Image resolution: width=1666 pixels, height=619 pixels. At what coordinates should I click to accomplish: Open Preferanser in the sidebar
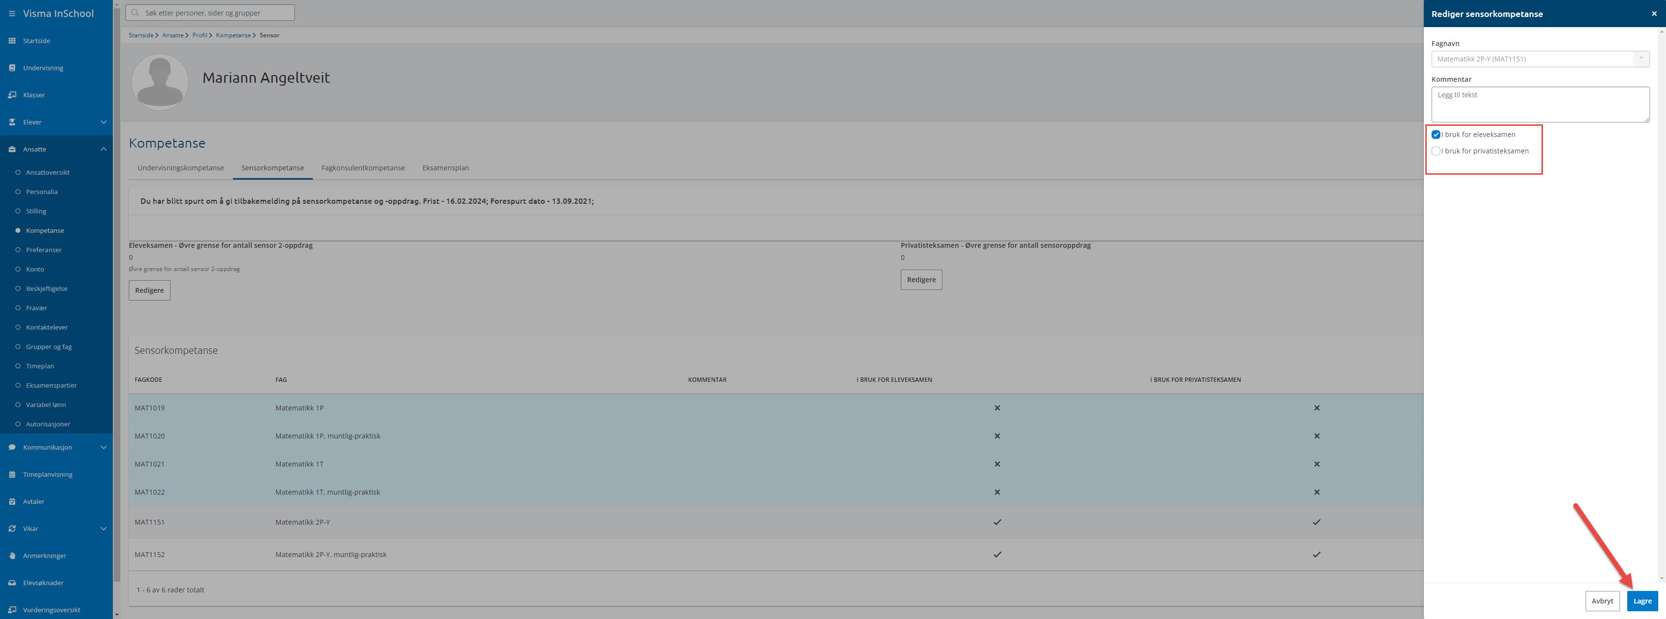click(x=43, y=250)
